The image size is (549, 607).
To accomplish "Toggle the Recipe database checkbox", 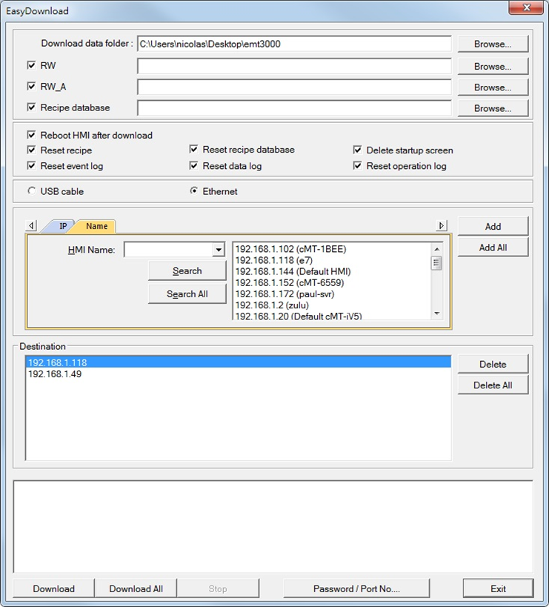I will [x=31, y=107].
